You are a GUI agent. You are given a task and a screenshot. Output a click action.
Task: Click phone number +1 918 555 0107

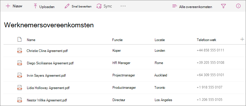click(x=210, y=87)
